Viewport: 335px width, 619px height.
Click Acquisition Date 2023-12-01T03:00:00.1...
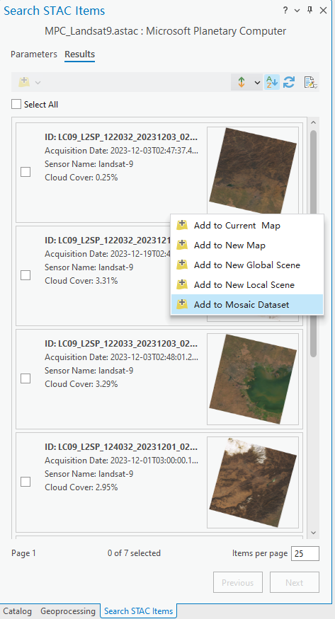pyautogui.click(x=121, y=461)
